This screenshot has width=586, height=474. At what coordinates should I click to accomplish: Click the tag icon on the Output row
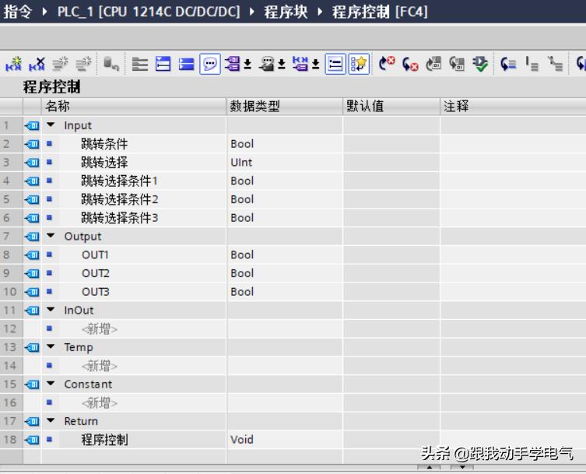point(32,237)
